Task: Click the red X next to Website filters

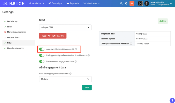Action: [5, 37]
